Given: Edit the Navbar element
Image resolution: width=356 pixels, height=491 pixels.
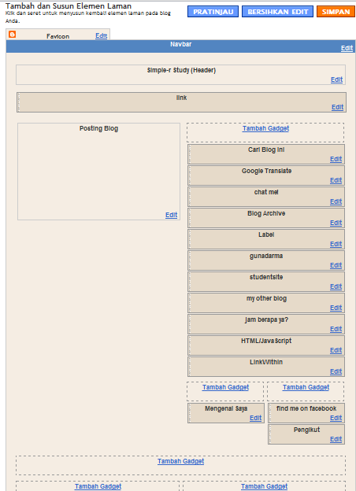Looking at the screenshot, I should (x=347, y=48).
